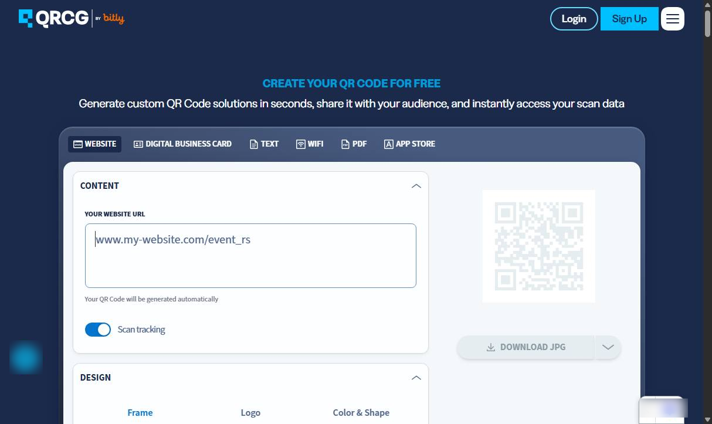Switch to the Text tab
The height and width of the screenshot is (424, 712).
(x=264, y=144)
